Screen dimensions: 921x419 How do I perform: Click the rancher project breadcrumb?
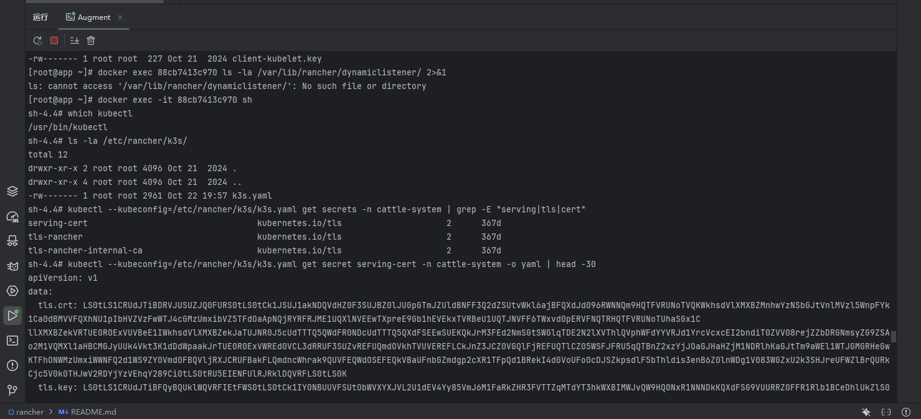point(26,412)
